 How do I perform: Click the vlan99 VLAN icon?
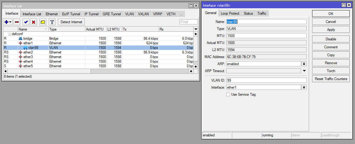click(x=25, y=48)
